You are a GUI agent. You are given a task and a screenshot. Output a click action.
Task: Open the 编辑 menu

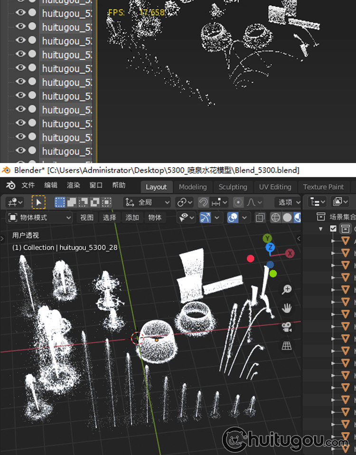(x=51, y=185)
